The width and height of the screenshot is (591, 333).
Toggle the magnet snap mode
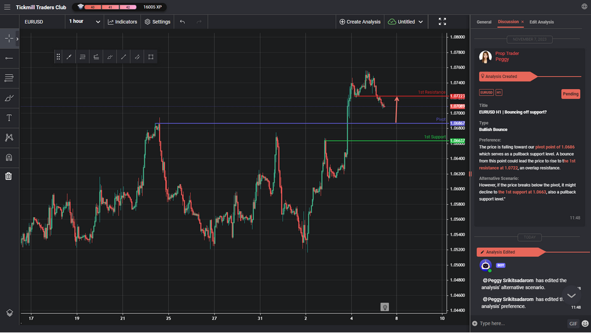click(x=9, y=157)
